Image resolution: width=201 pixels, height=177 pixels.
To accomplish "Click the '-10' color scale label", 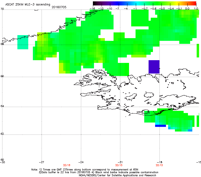I will pyautogui.click(x=109, y=9).
